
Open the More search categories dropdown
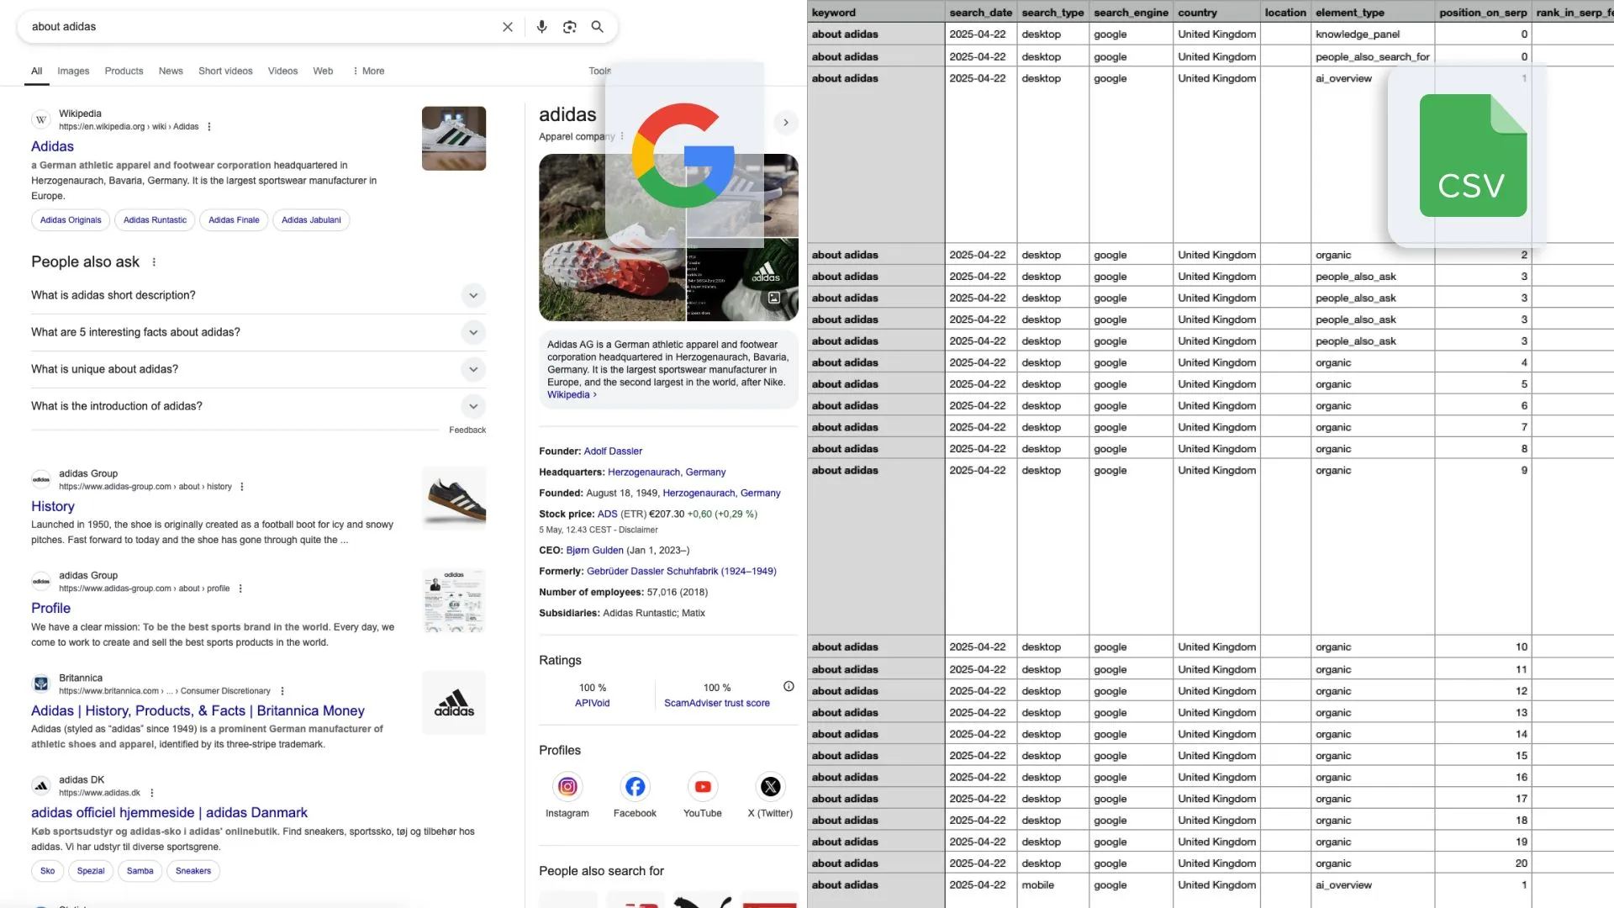(x=368, y=71)
